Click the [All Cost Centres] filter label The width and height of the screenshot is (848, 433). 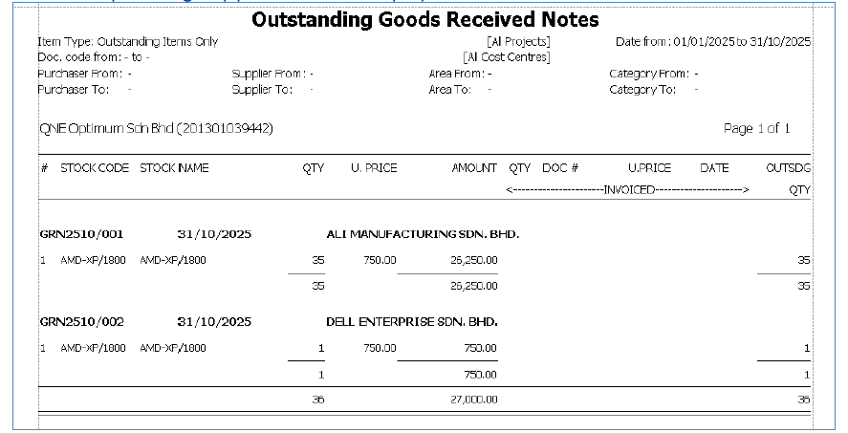[x=506, y=57]
